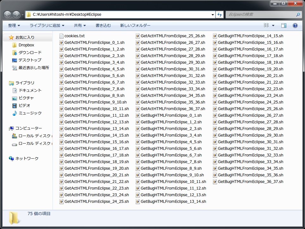The image size is (305, 229).
Task: Open the Help question mark icon
Action: 295,26
